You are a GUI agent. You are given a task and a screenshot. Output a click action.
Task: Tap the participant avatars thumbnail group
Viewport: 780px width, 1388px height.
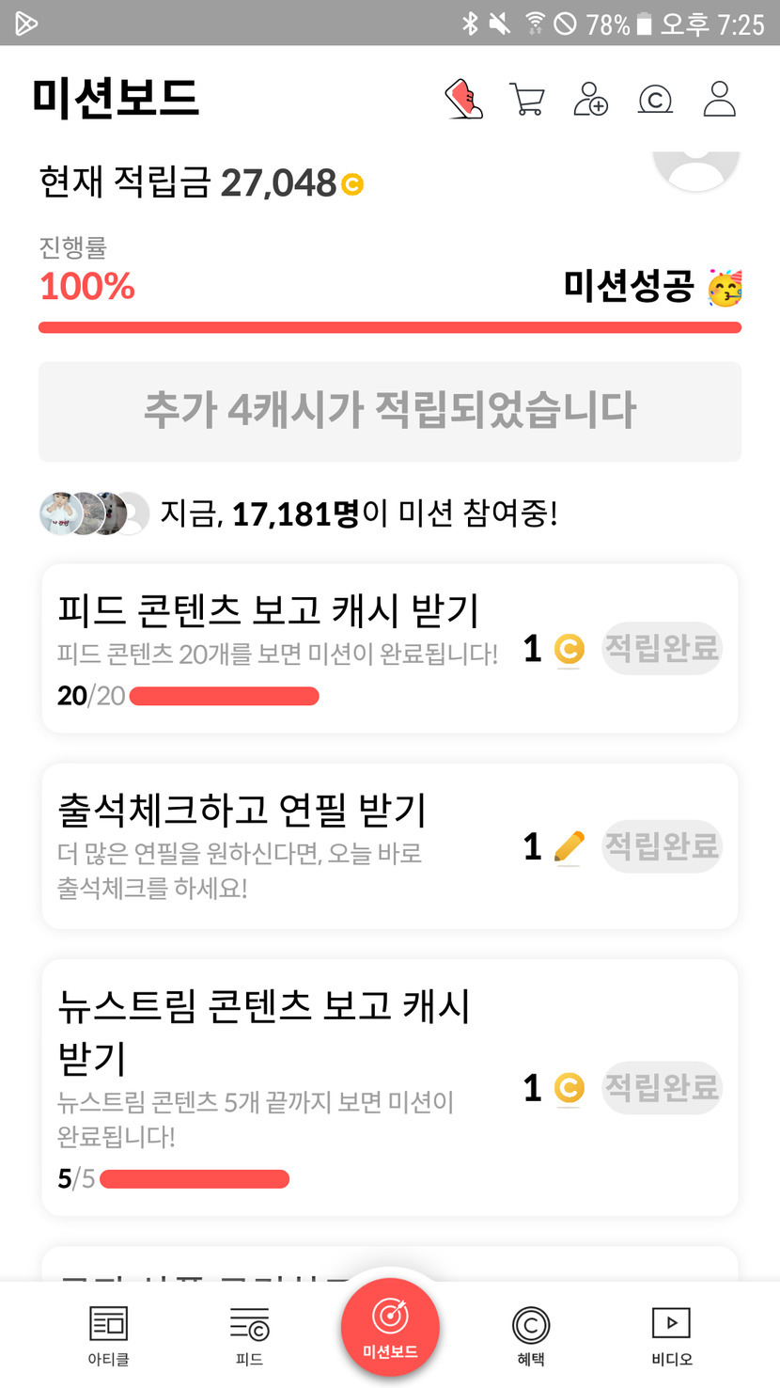(94, 513)
